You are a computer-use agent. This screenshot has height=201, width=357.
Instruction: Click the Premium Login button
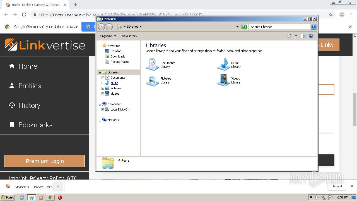tap(45, 161)
